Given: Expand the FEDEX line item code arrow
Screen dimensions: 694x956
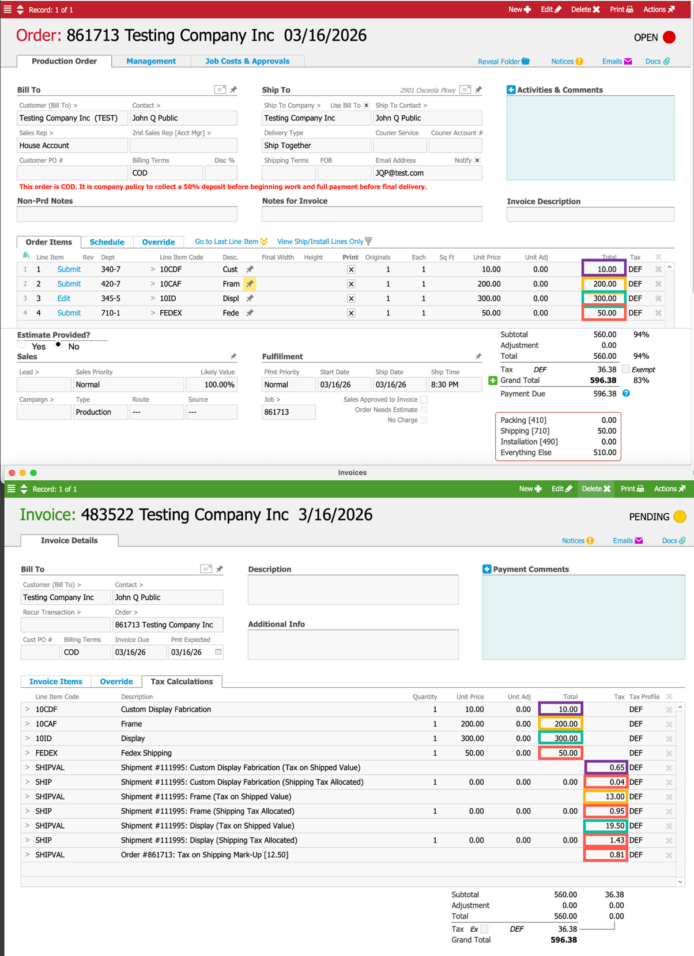Looking at the screenshot, I should (153, 313).
